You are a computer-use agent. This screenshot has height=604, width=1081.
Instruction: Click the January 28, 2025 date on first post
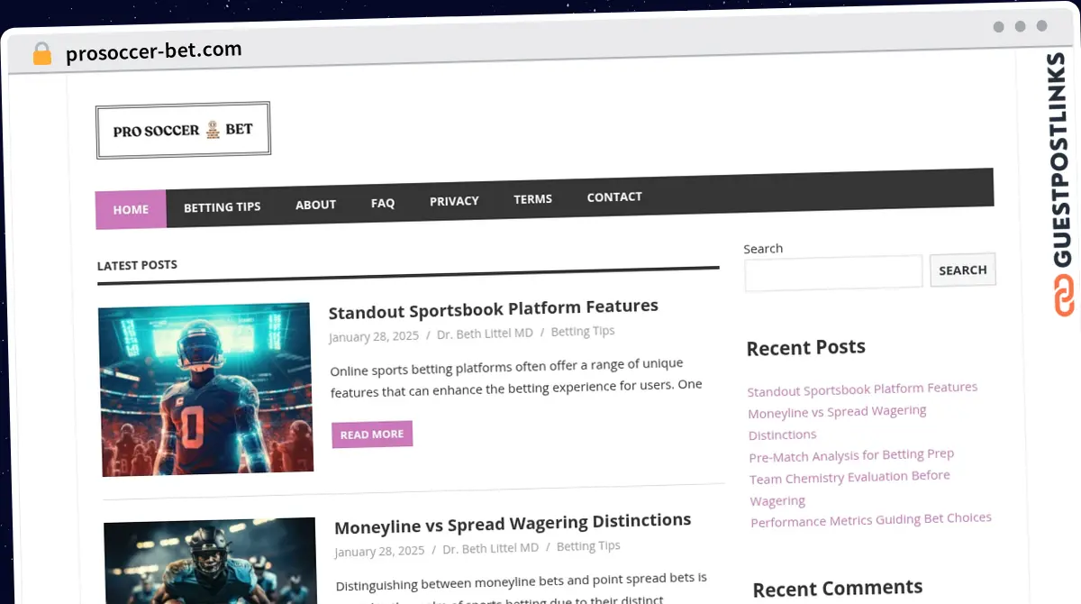click(374, 336)
